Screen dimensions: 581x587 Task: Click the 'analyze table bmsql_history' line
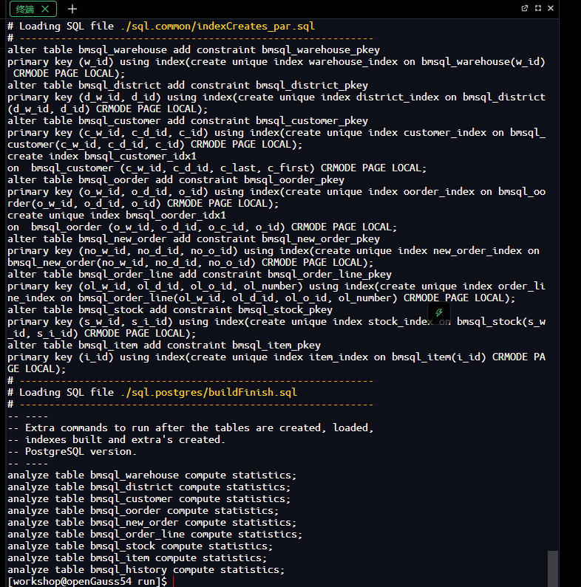(x=146, y=570)
